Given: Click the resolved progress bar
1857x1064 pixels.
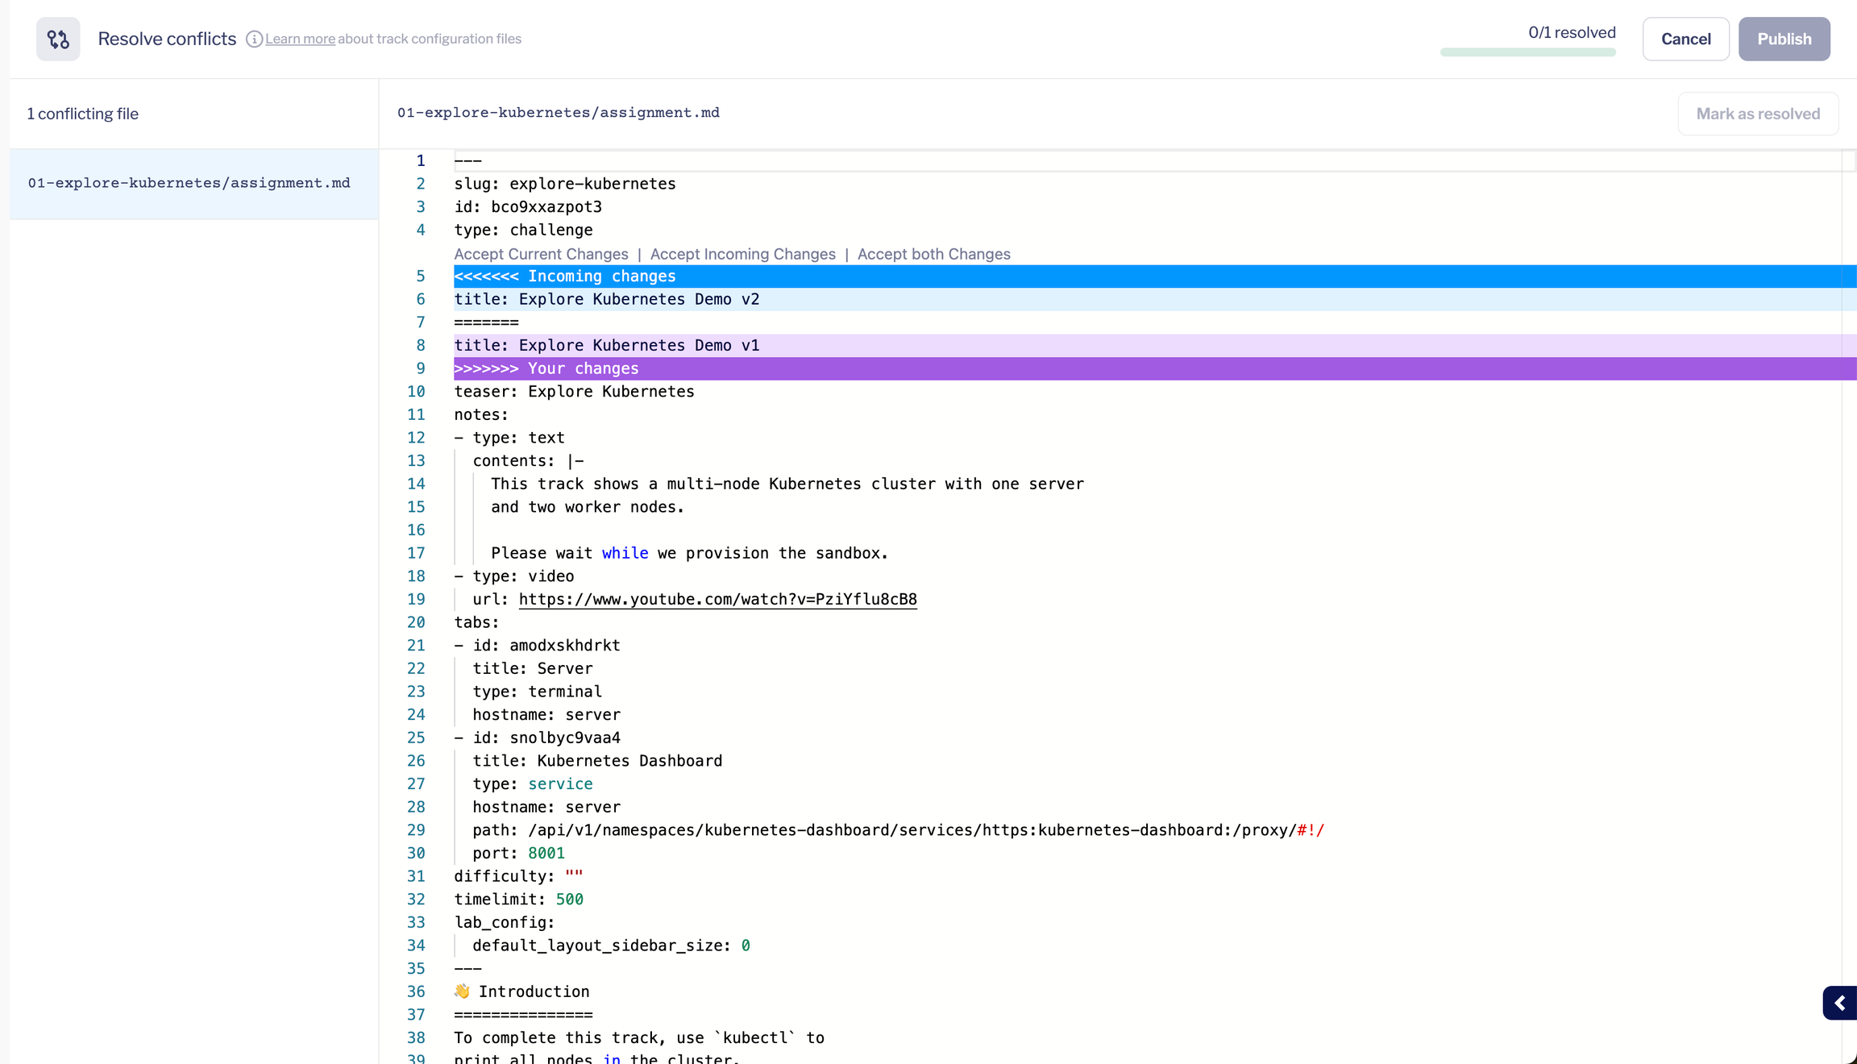Looking at the screenshot, I should (1527, 52).
